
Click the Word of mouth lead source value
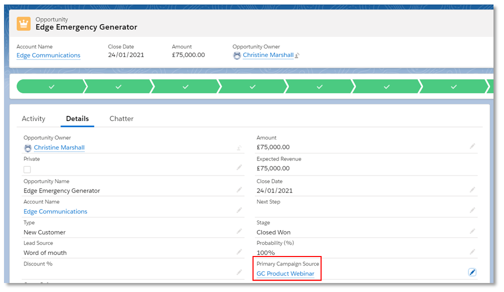[x=45, y=253]
